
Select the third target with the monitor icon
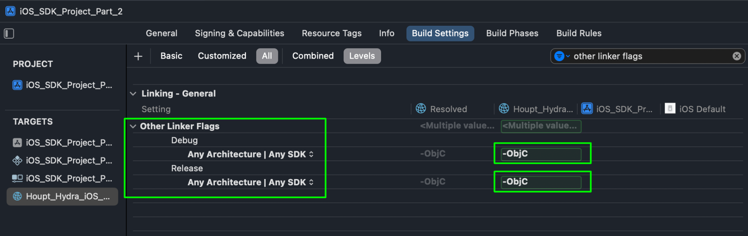17,179
